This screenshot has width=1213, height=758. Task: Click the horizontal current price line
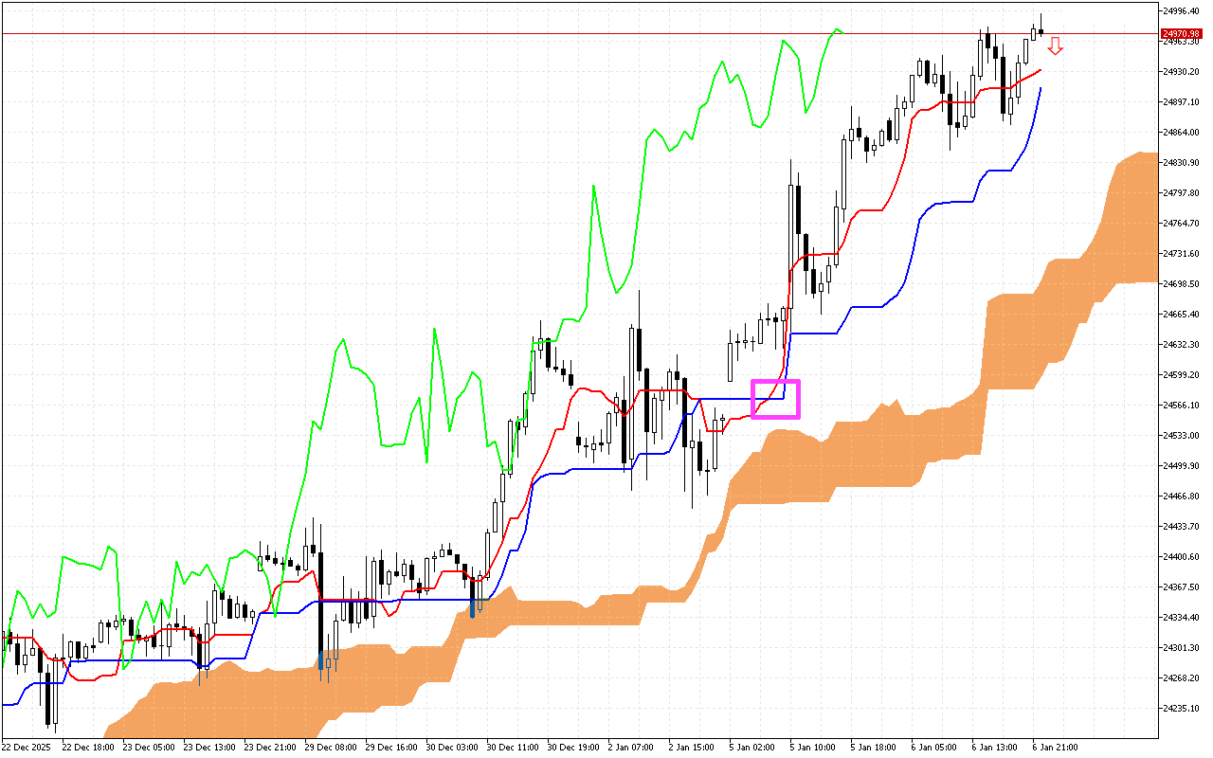(569, 34)
